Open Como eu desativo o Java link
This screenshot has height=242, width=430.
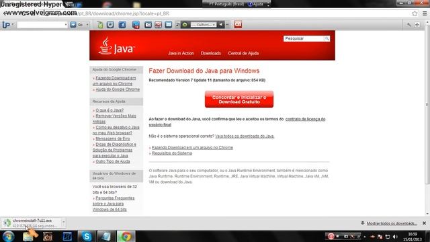click(116, 130)
